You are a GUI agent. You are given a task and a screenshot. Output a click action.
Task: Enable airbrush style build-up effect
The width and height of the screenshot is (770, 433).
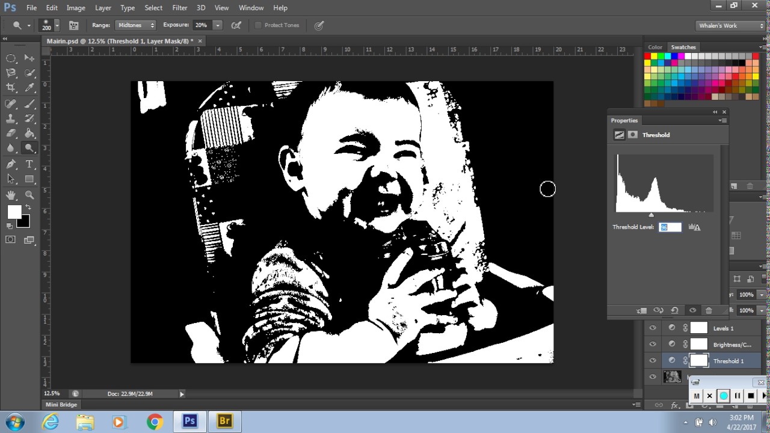(236, 25)
